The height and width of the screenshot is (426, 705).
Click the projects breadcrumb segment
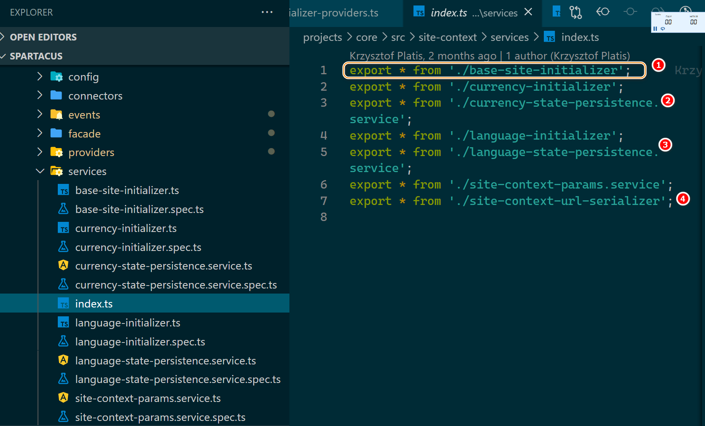click(x=322, y=37)
